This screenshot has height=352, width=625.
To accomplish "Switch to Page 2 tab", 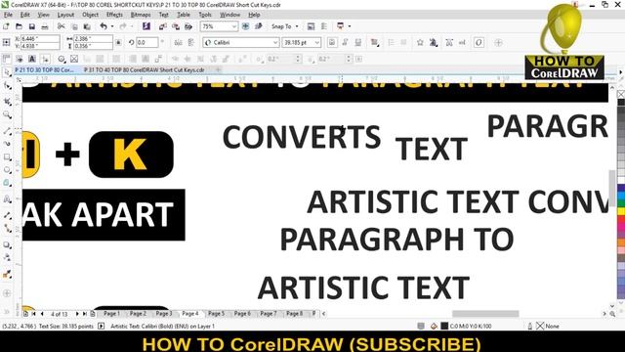I will coord(138,314).
